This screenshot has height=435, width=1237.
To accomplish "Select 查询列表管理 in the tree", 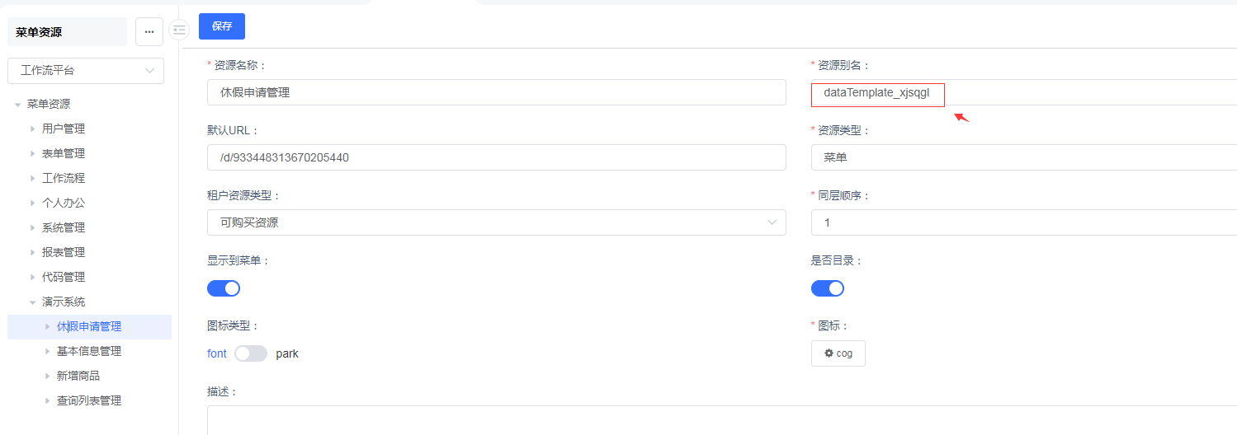I will pos(89,401).
